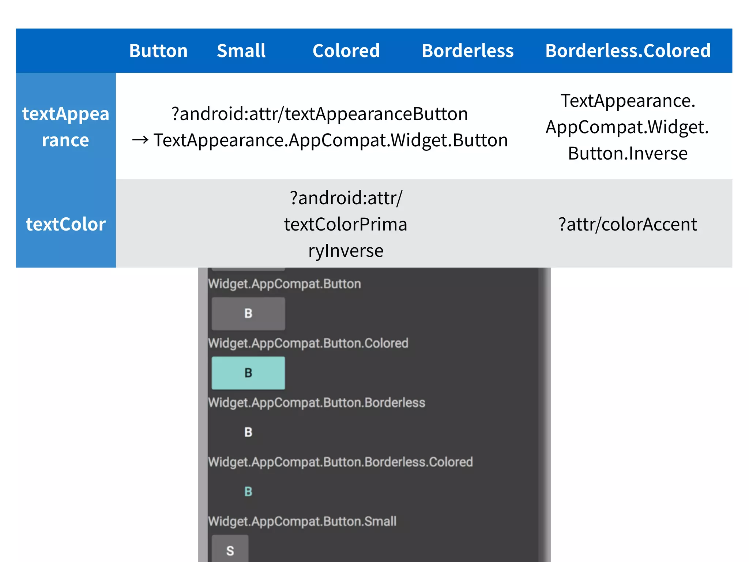Select the Widget.AppCompat.Button.Borderless label
This screenshot has width=749, height=562.
click(x=316, y=402)
